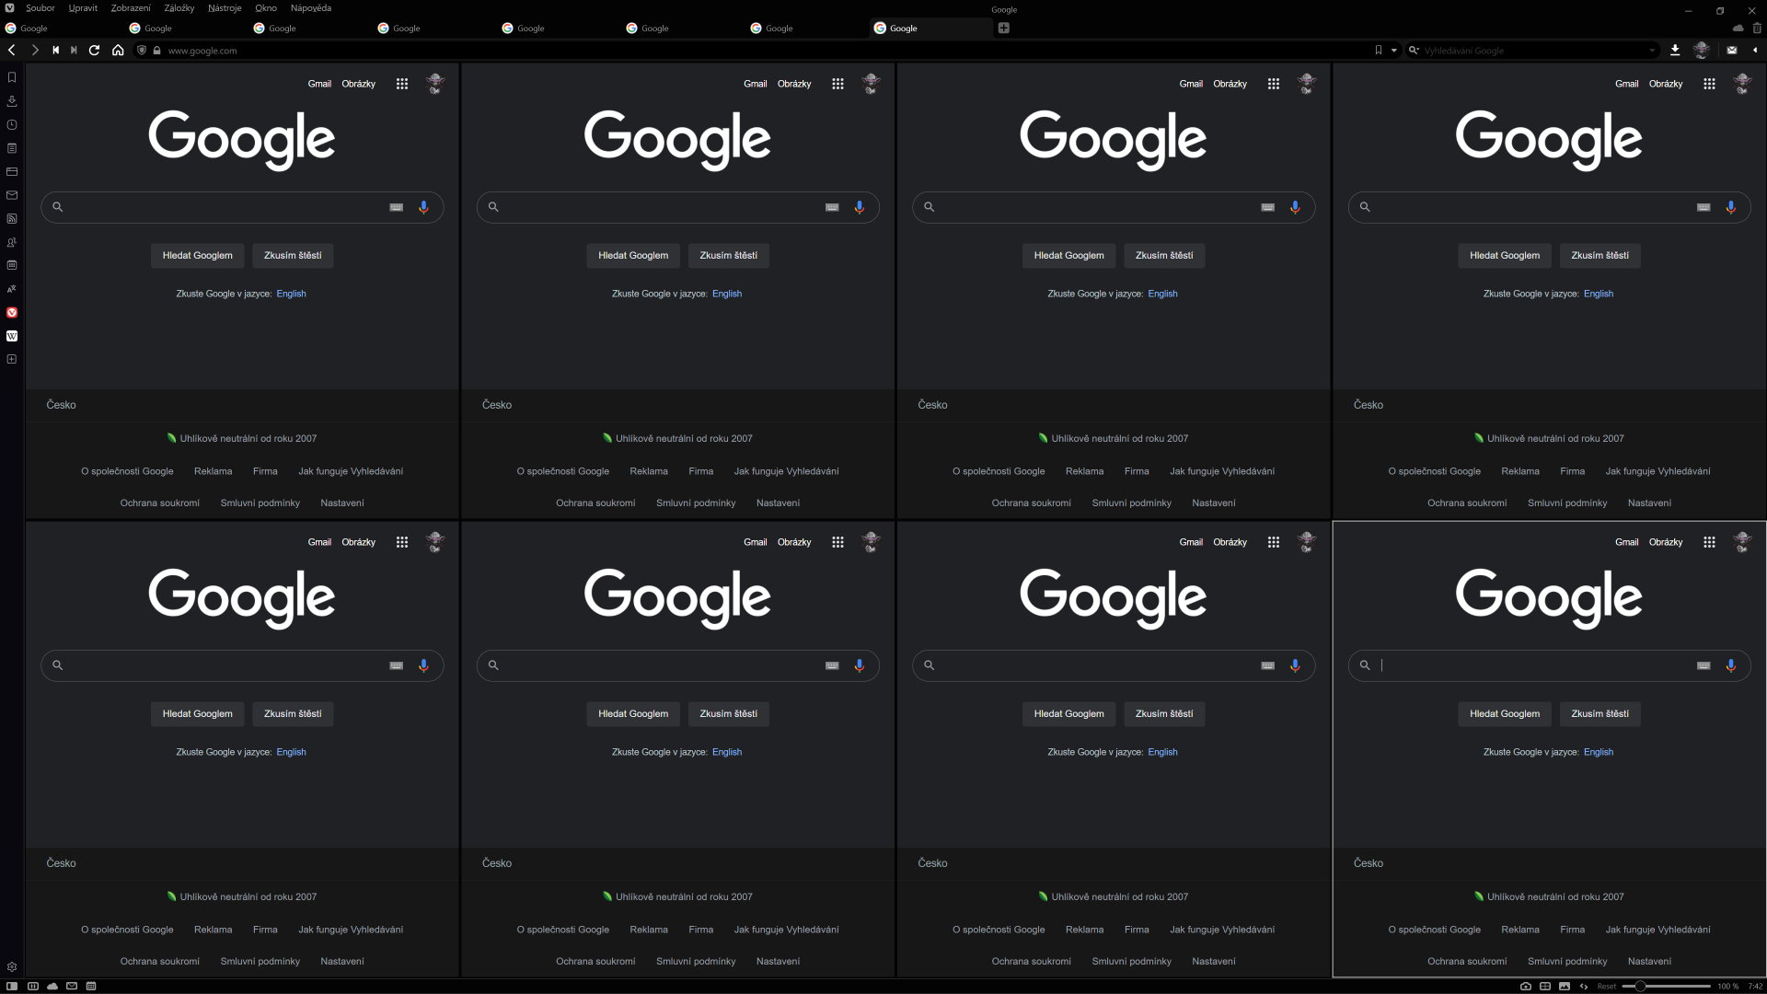Image resolution: width=1767 pixels, height=994 pixels.
Task: Open the Feeds panel RSS icon
Action: (12, 219)
